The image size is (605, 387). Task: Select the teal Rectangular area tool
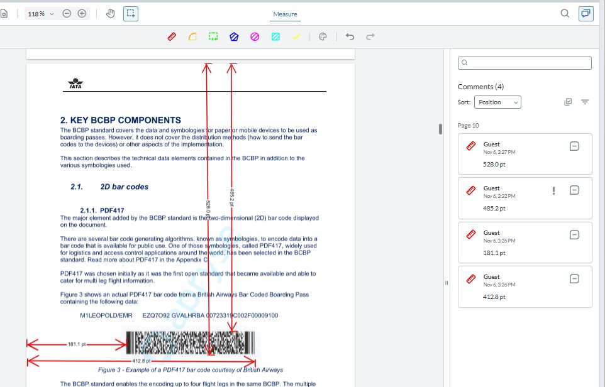click(x=275, y=36)
